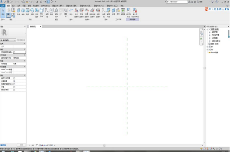Click the Component (构件) tool
The image size is (230, 152).
point(51,12)
